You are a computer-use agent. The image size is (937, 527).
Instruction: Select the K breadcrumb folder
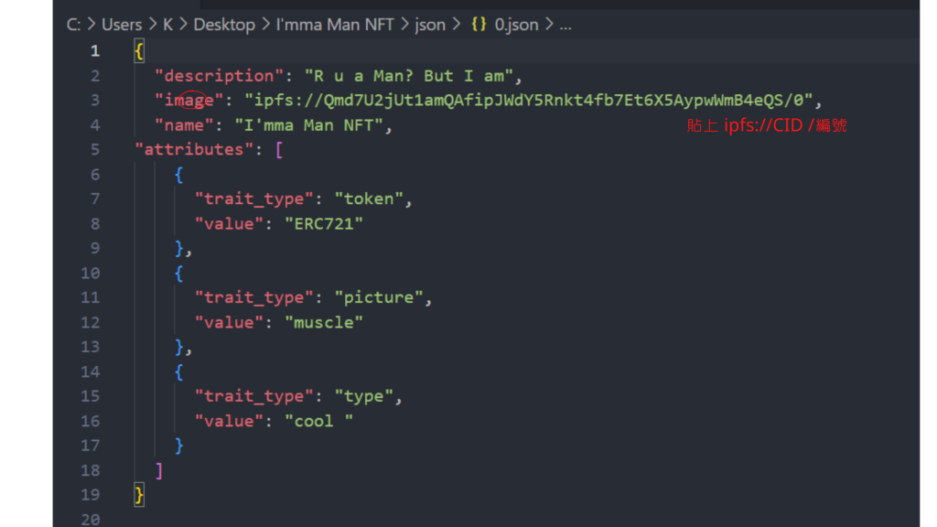pyautogui.click(x=168, y=25)
